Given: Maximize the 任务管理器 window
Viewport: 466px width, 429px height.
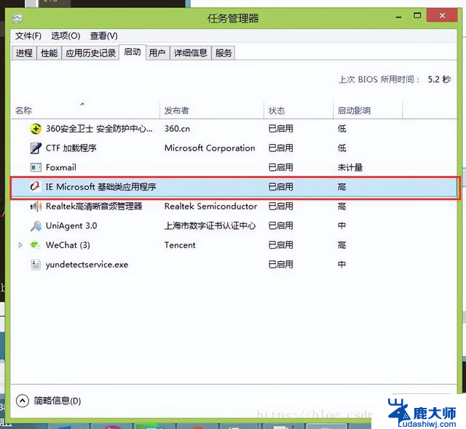Looking at the screenshot, I should coord(417,15).
